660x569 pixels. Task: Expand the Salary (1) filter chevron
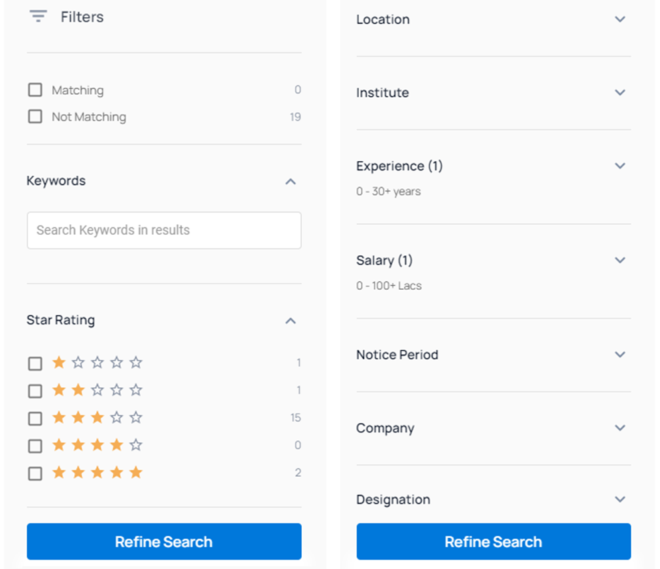point(620,260)
